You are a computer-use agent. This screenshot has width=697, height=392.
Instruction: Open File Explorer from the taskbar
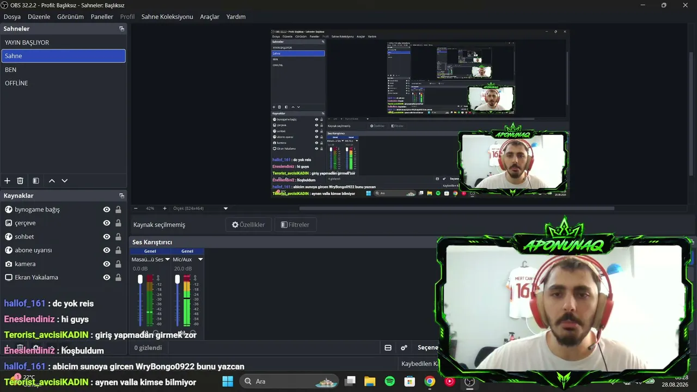click(370, 381)
